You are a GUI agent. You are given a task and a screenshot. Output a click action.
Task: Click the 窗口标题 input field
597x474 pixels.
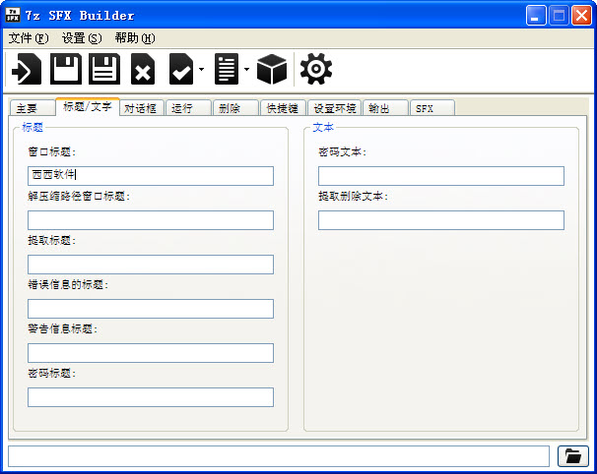click(151, 176)
